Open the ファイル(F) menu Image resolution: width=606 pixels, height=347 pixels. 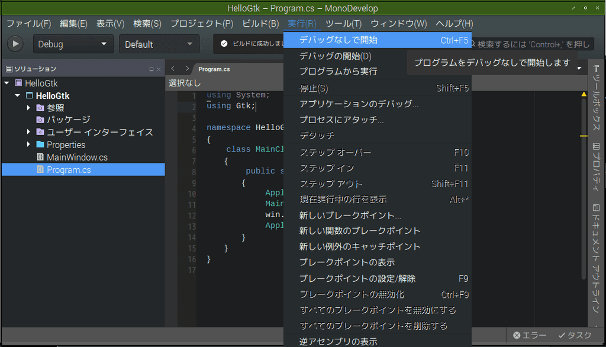tap(28, 24)
